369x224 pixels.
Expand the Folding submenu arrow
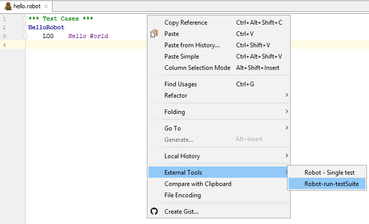click(287, 111)
